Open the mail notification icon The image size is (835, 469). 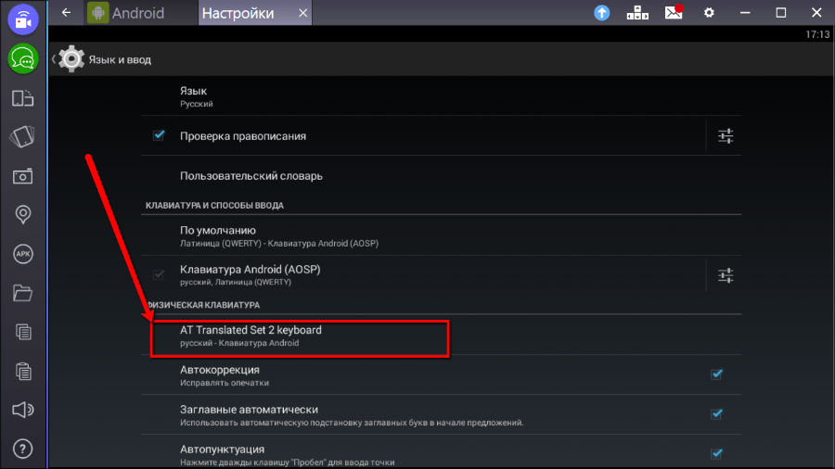tap(674, 12)
